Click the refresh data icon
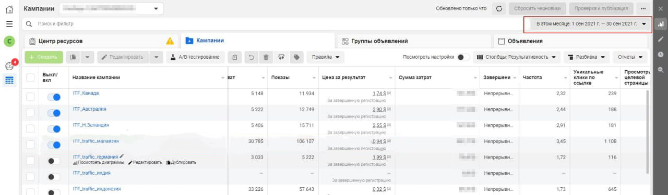668x195 pixels. (499, 8)
